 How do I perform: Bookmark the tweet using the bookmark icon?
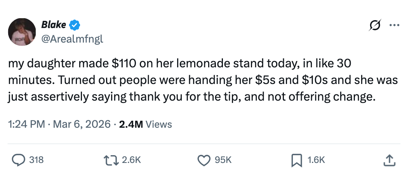[x=296, y=159]
